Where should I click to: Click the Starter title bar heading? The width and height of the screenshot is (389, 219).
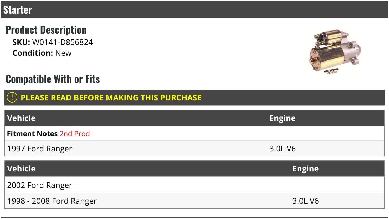click(18, 10)
